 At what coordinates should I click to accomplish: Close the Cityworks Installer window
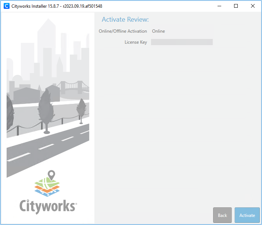click(253, 6)
